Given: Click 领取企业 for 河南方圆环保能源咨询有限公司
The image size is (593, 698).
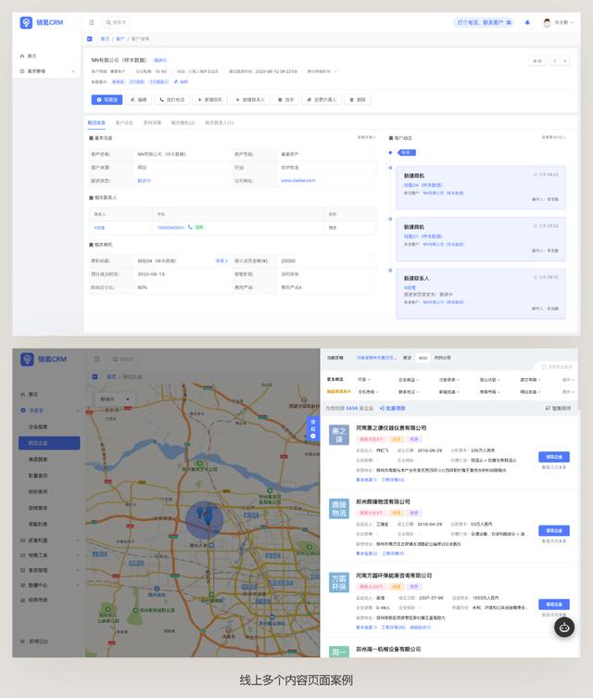Looking at the screenshot, I should click(554, 604).
